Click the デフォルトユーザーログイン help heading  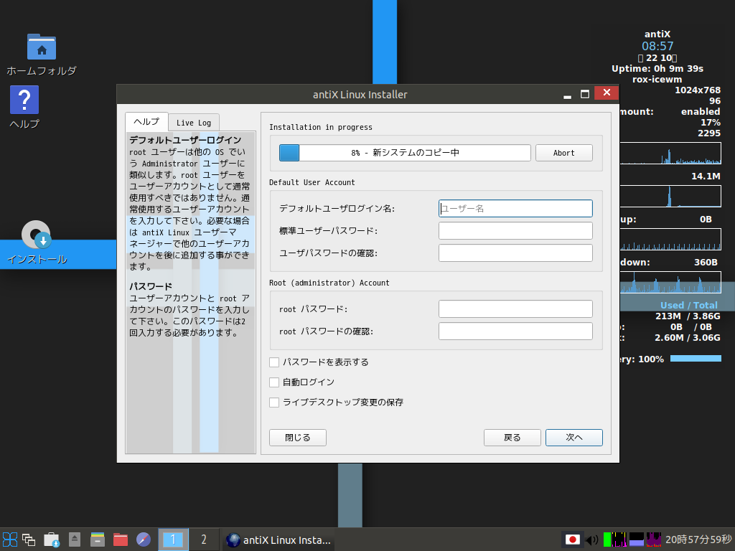(185, 140)
